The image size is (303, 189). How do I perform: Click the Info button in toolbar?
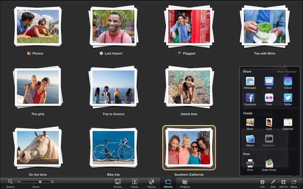262,183
